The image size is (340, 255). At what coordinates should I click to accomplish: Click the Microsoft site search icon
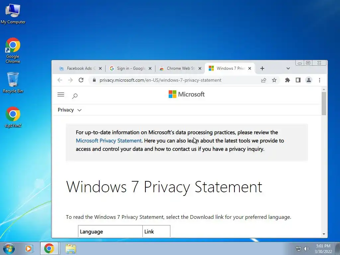point(75,96)
